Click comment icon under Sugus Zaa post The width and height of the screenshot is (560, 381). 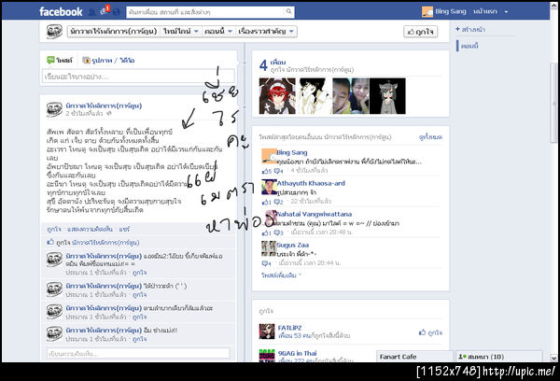(x=265, y=263)
